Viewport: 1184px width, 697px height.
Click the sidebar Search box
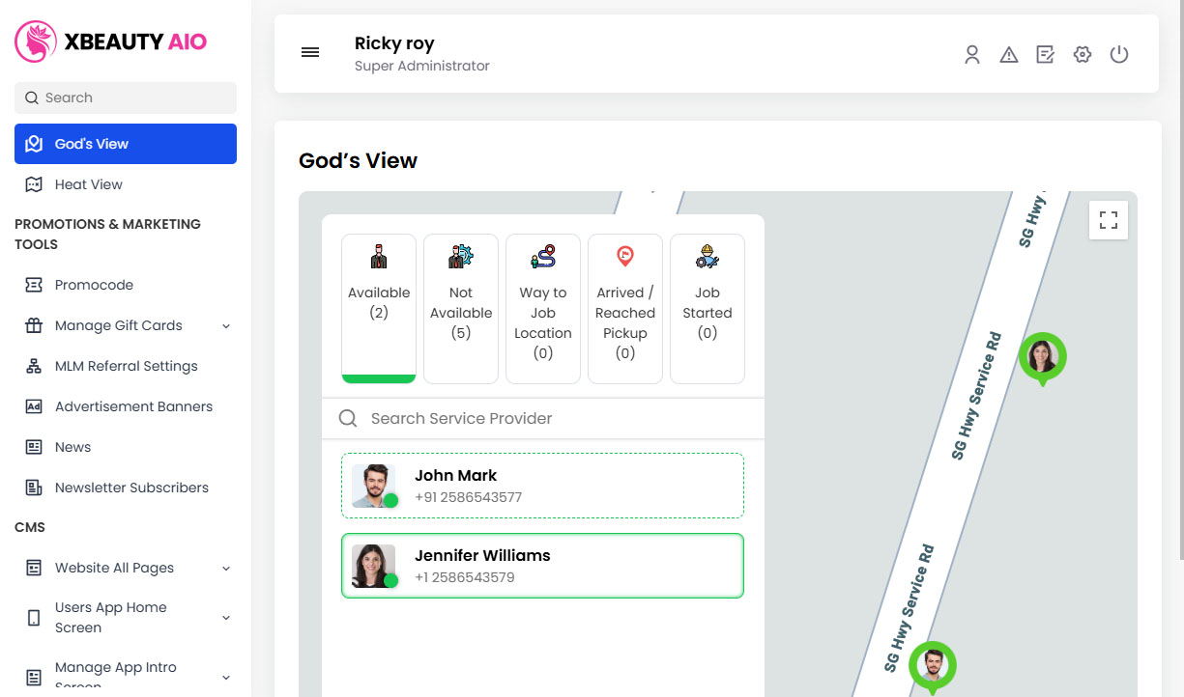(x=126, y=98)
